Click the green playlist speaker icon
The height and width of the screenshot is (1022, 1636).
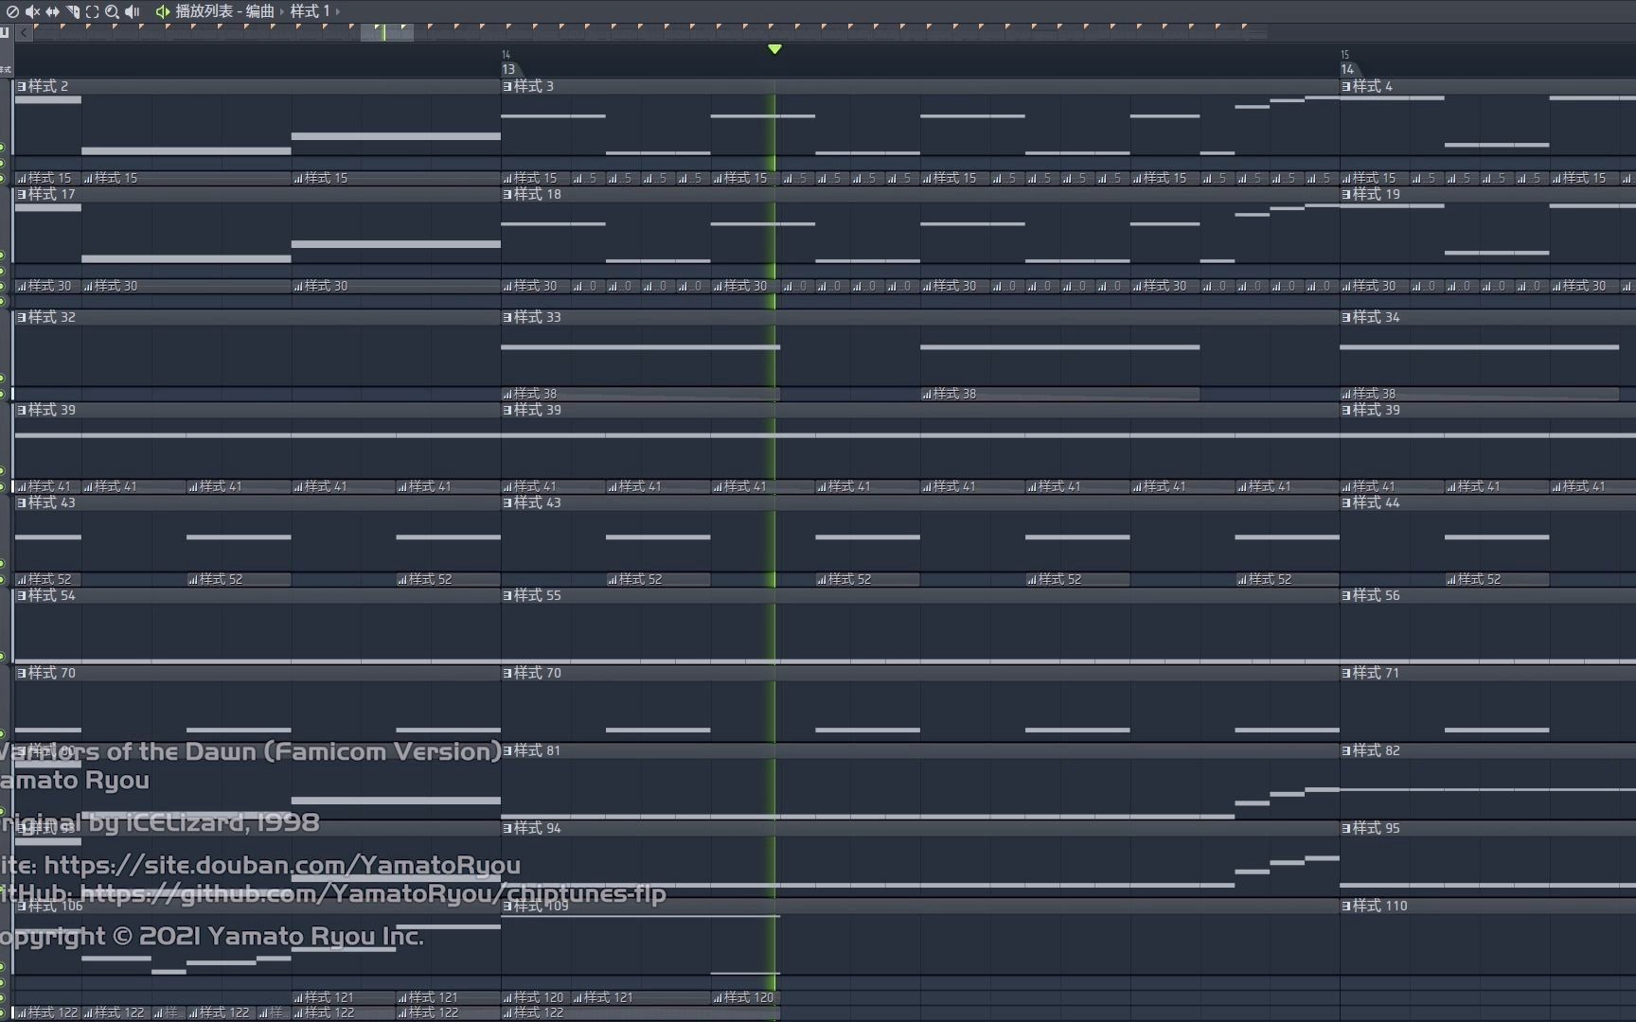click(163, 11)
